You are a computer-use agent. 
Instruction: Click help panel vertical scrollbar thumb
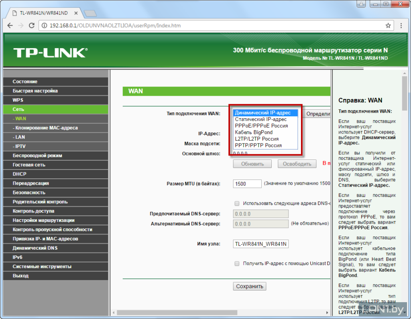tap(405, 93)
